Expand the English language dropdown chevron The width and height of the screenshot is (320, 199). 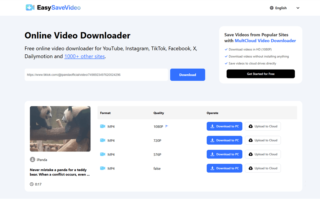[298, 8]
